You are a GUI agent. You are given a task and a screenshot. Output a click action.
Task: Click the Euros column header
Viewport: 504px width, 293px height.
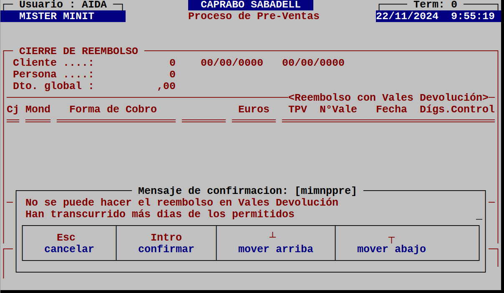(x=254, y=109)
